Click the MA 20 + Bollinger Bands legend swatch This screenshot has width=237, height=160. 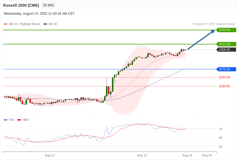click(x=6, y=24)
